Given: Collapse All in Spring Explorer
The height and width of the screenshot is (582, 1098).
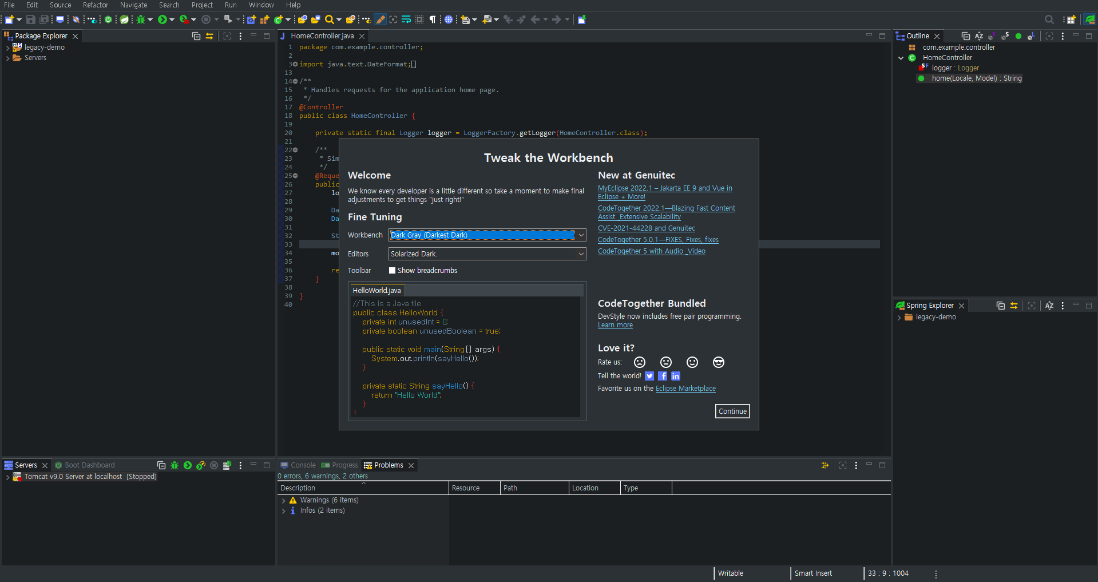Looking at the screenshot, I should (1001, 306).
